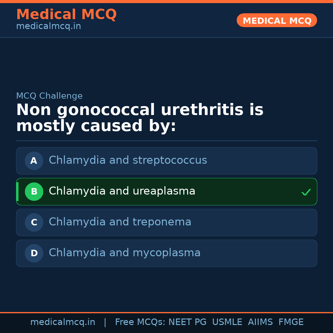Pick answer text 'Chlamydia and treponema'
Screen dimensions: 333x333
(x=120, y=222)
